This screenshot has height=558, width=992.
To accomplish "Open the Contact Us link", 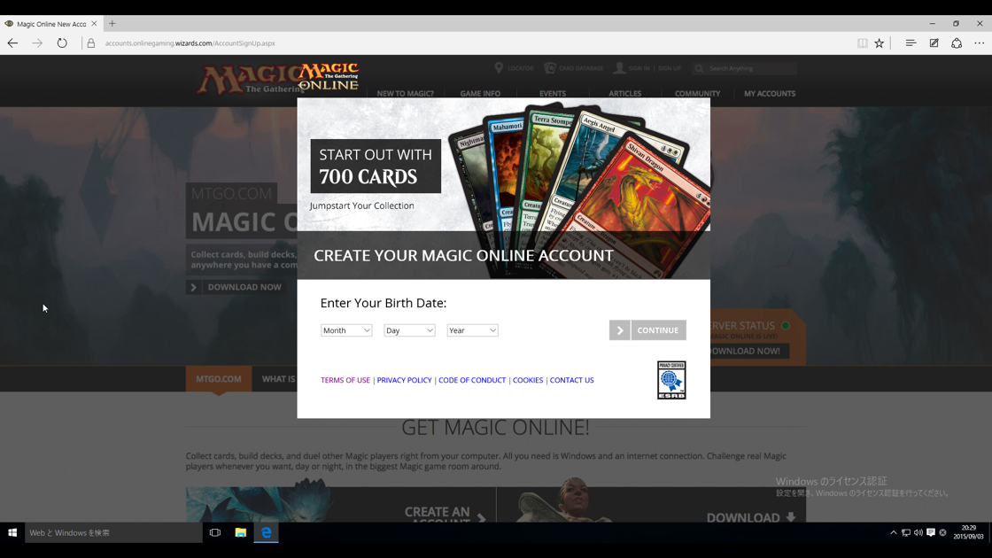I will (572, 380).
